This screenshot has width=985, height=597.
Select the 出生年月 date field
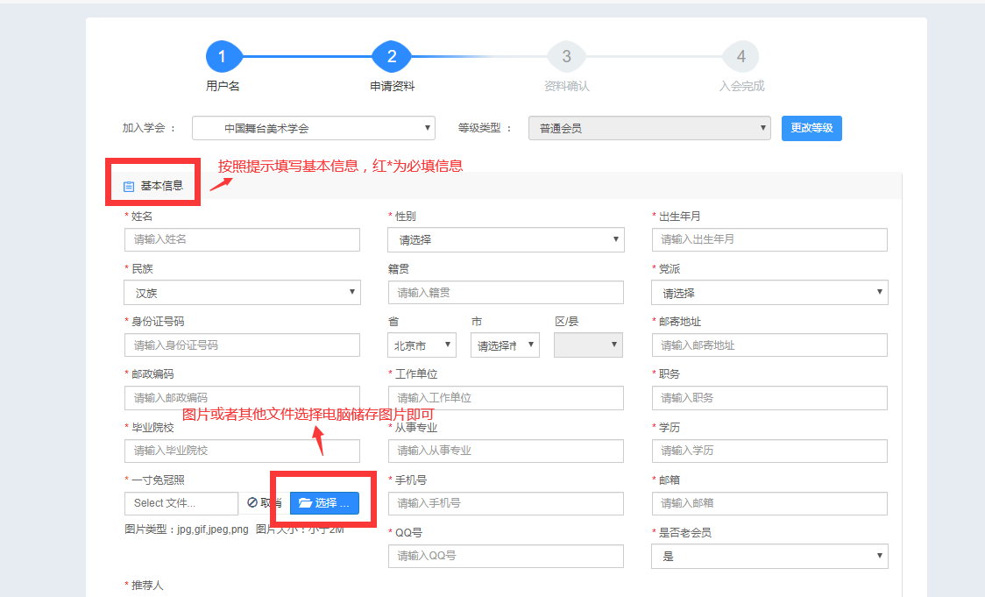tap(769, 239)
